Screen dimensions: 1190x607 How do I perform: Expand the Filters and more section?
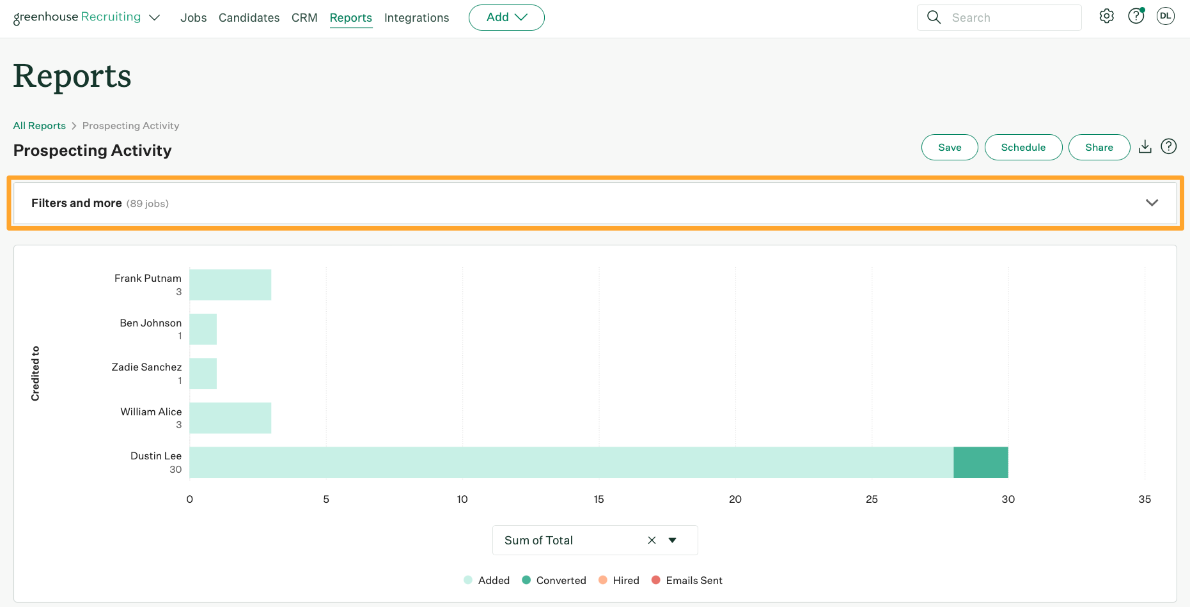click(x=1153, y=203)
